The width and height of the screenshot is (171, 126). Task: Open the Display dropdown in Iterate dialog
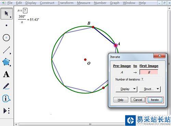126,89
